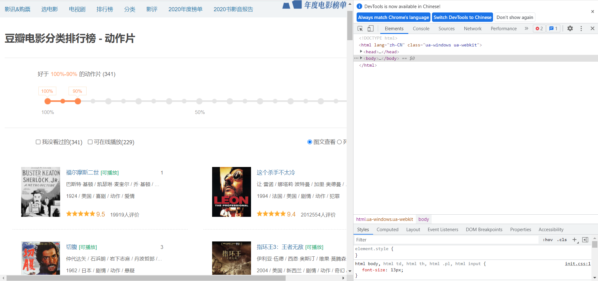The height and width of the screenshot is (281, 598).
Task: Select the radio button after 图文查看
Action: [339, 142]
